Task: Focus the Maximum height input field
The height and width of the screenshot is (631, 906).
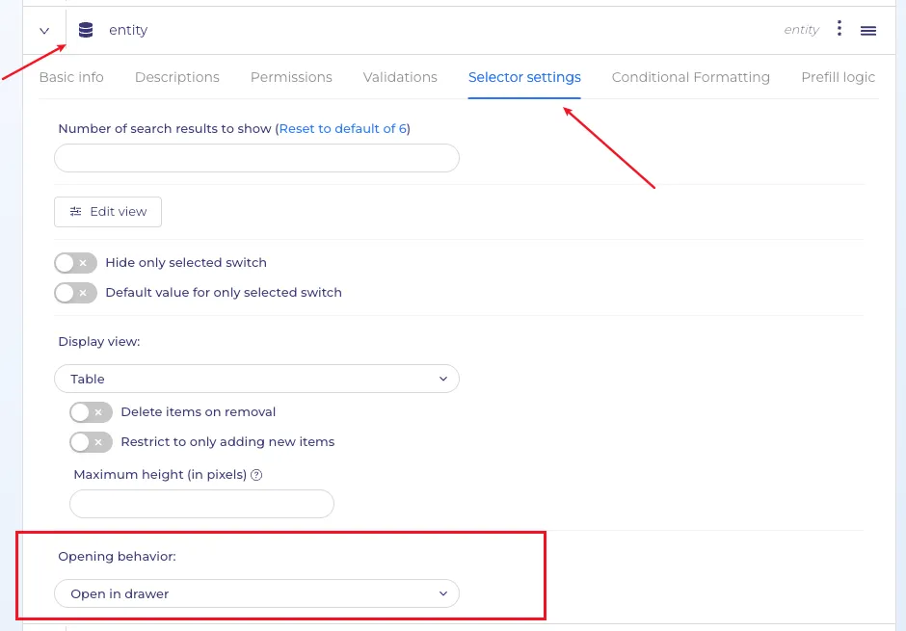Action: click(x=201, y=504)
